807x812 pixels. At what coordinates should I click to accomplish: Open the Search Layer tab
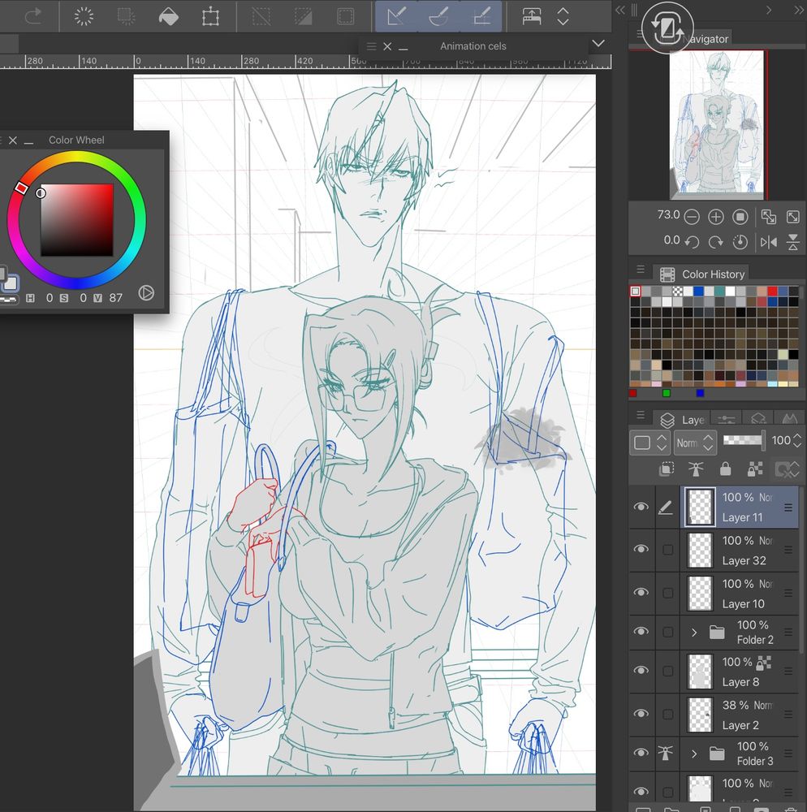758,419
